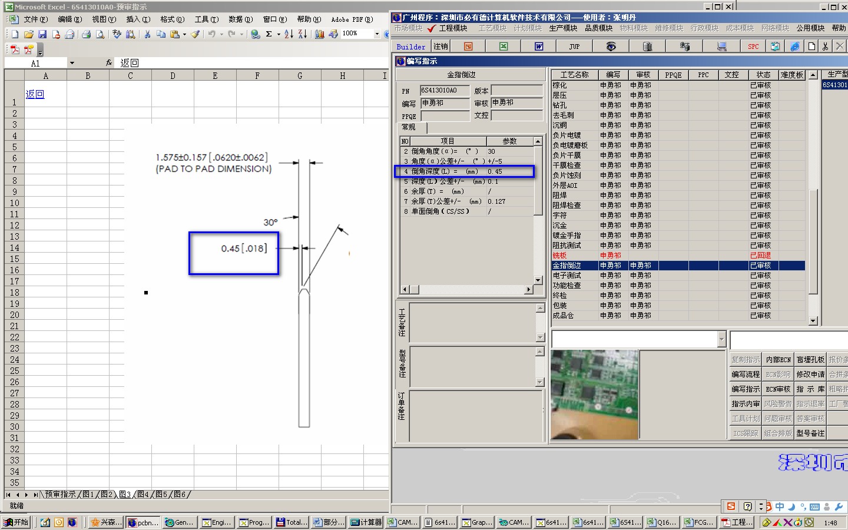Viewport: 848px width, 530px height.
Task: Click the 注销 logout button
Action: pos(440,47)
